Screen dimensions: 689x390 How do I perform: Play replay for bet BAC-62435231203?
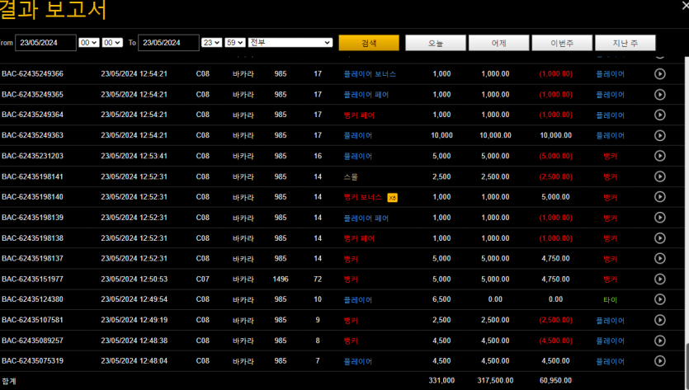(x=659, y=156)
